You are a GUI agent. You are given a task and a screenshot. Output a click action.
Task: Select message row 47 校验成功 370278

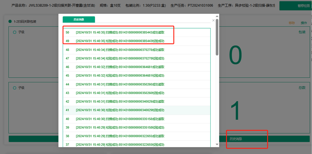tap(137, 58)
